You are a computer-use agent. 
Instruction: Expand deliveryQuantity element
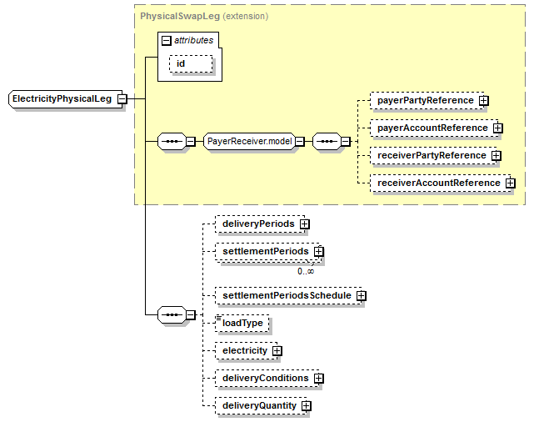tap(307, 406)
